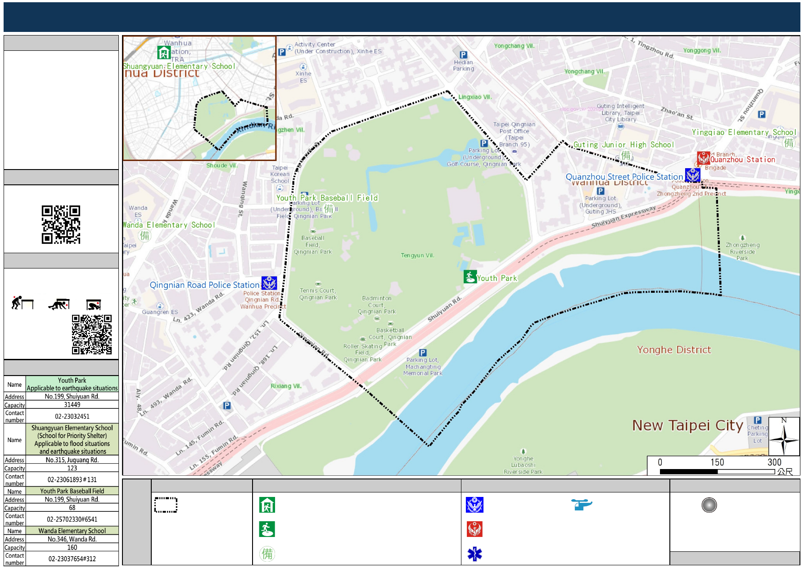
Task: Click capacity value 160
Action: [72, 547]
